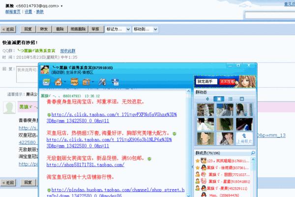Click the penguin avatar of Miss.
This screenshot has width=295, height=197.
coord(204,195)
